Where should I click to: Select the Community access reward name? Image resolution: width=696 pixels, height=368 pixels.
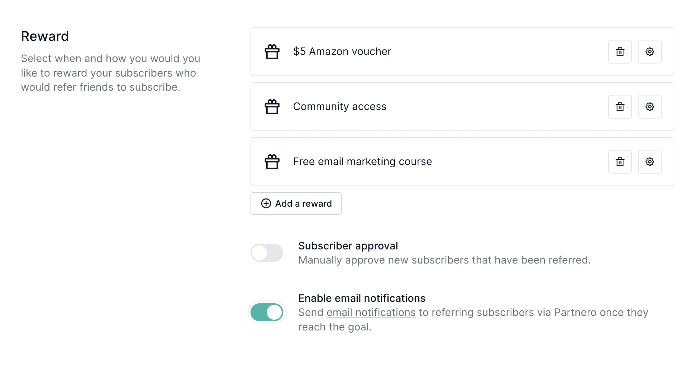pos(339,106)
